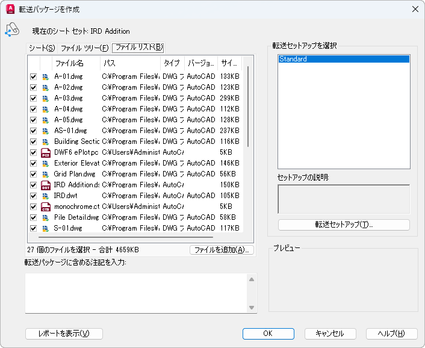Select the A-05.dwg file name

[68, 120]
